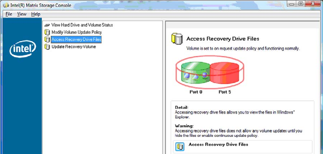323x154 pixels.
Task: Click the Port 5 label
Action: [225, 92]
